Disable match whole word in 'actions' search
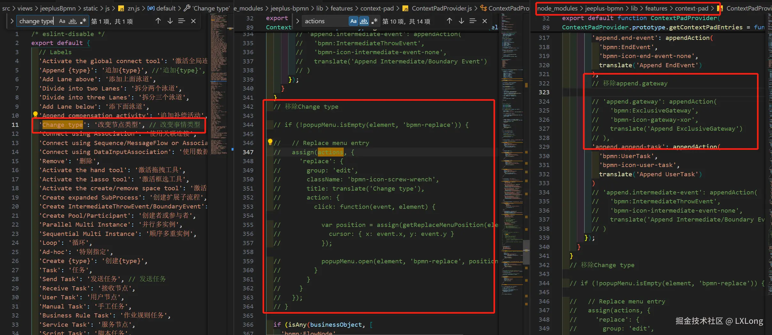This screenshot has height=335, width=772. 364,21
